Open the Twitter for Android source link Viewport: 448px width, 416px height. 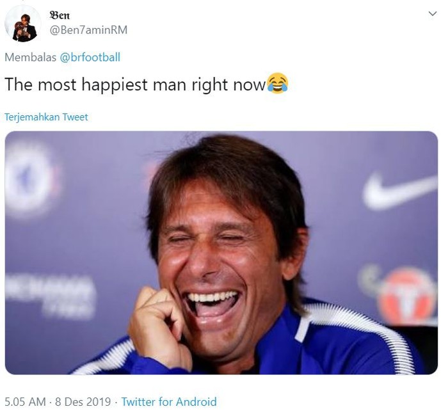click(169, 402)
